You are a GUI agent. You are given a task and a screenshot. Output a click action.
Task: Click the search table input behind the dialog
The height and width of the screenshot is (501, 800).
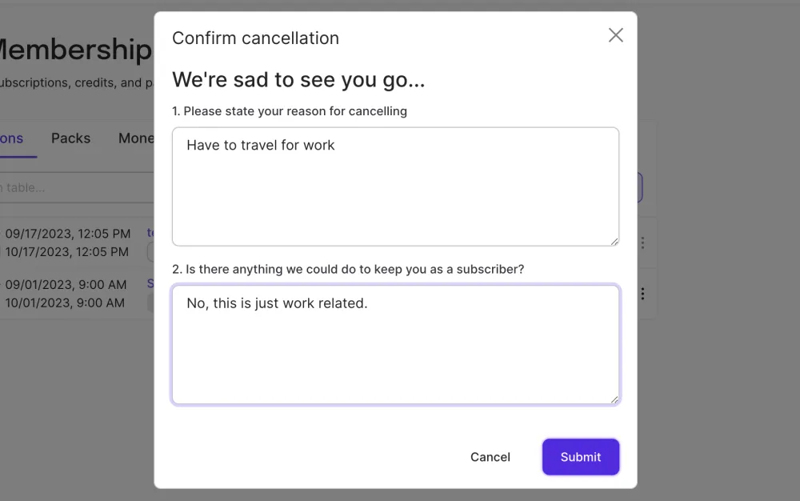pos(72,187)
